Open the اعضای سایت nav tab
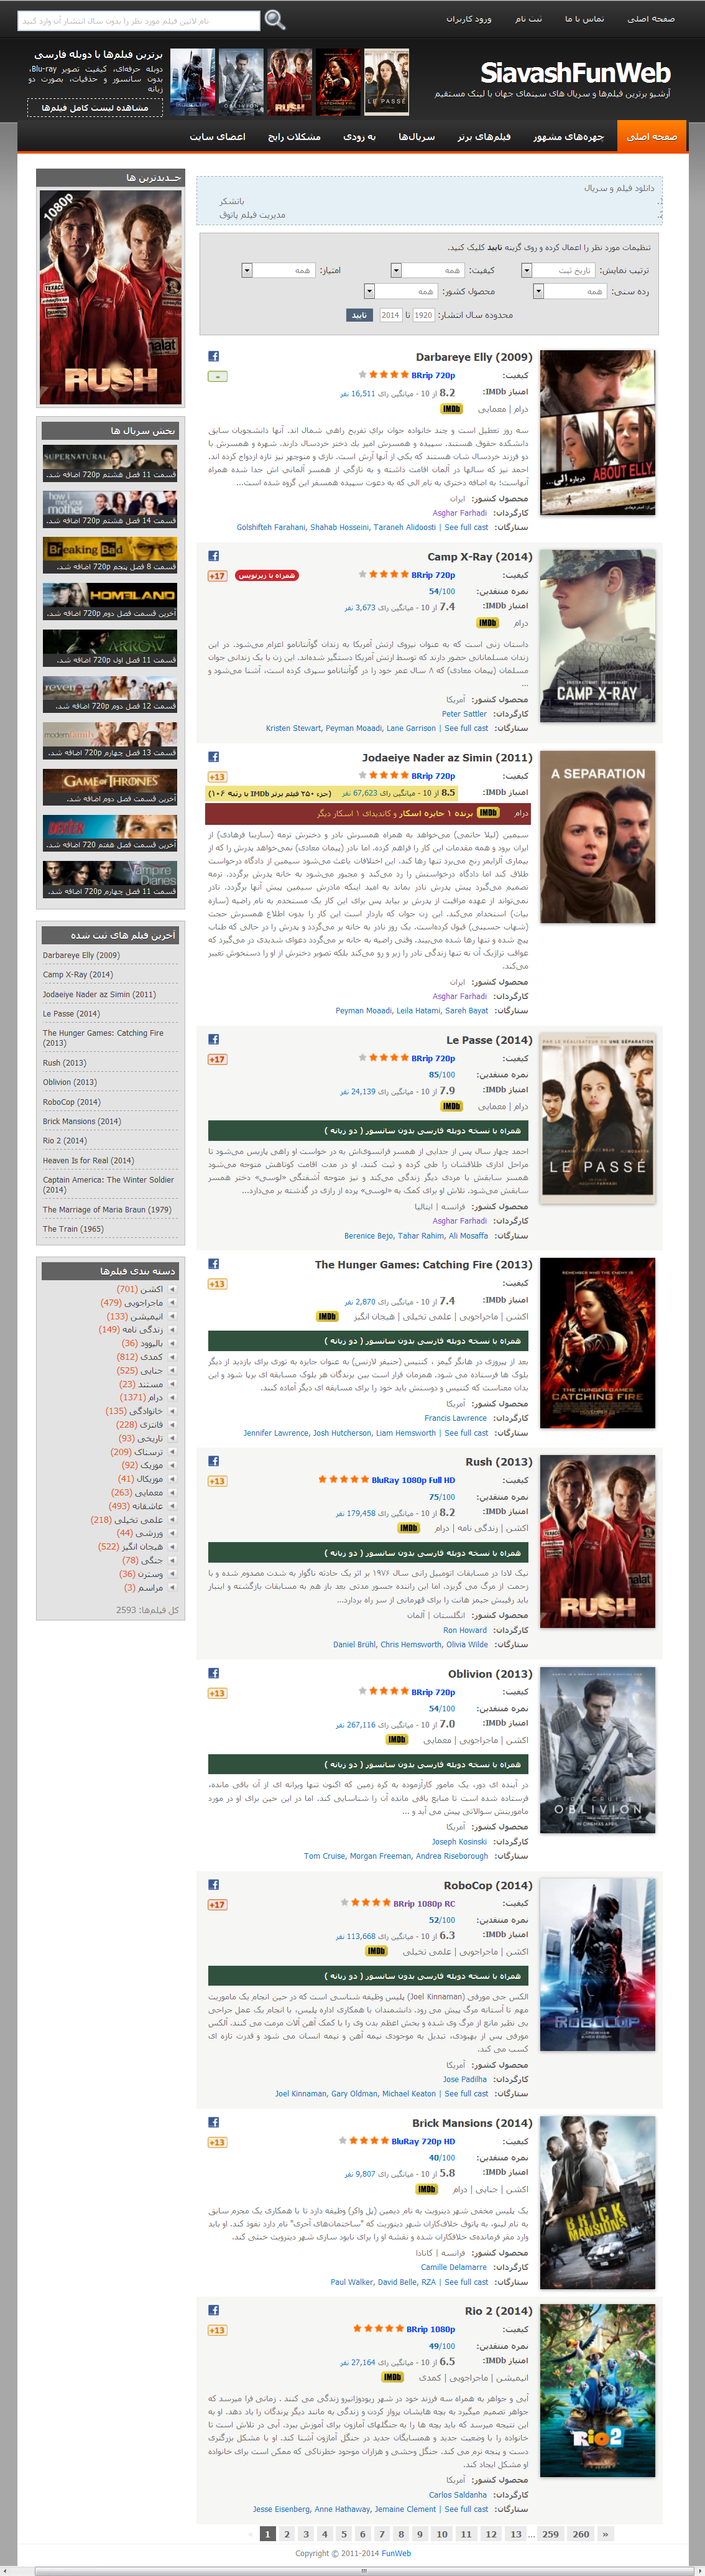Screen dimensions: 705x2576 click(218, 136)
